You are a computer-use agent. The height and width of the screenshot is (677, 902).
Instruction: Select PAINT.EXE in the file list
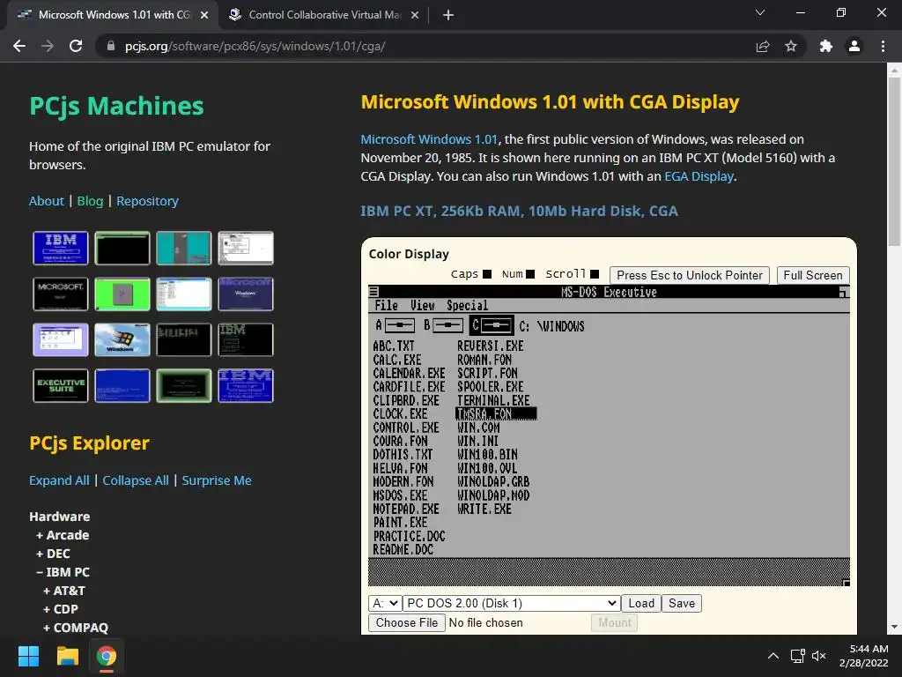(401, 523)
